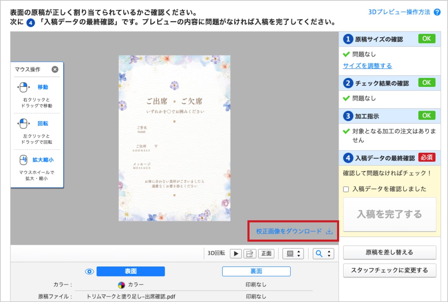
Task: Switch to the 裏面 tab
Action: pos(257,271)
